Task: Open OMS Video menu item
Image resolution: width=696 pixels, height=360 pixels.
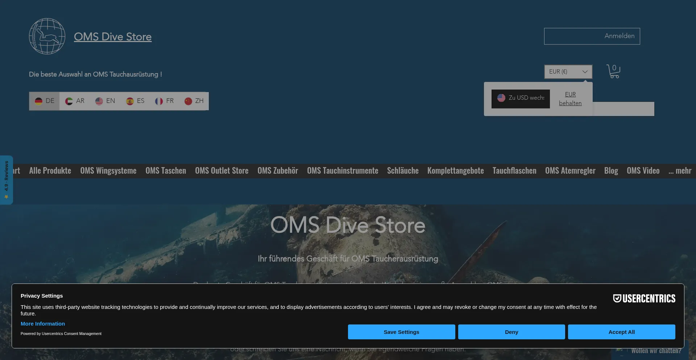Action: click(x=643, y=170)
